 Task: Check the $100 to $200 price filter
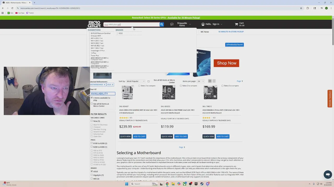[x=92, y=143]
